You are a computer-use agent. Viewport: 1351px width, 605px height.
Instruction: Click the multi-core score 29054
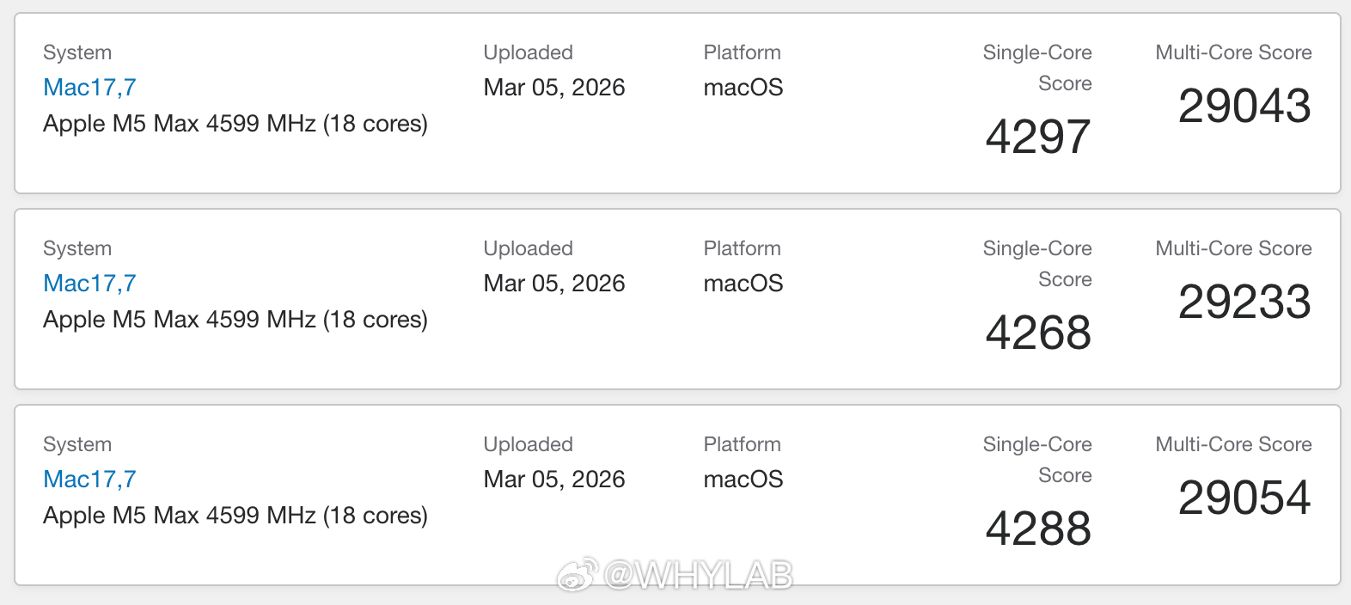[1244, 498]
